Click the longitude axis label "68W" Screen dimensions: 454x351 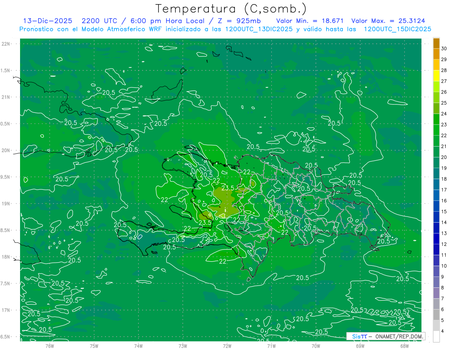coord(404,346)
